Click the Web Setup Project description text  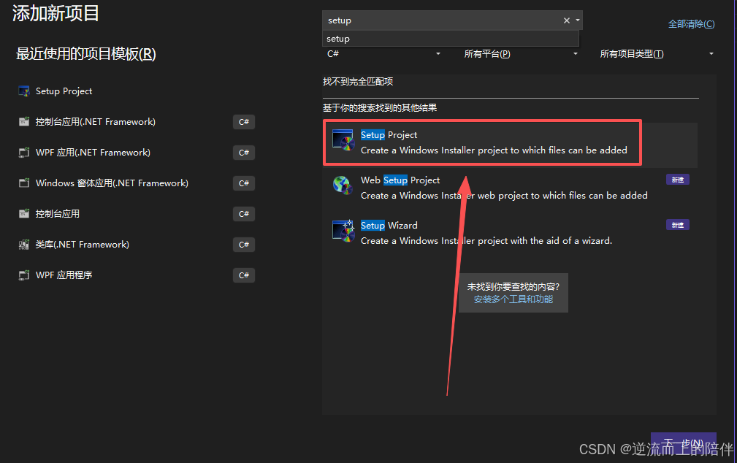pos(504,196)
